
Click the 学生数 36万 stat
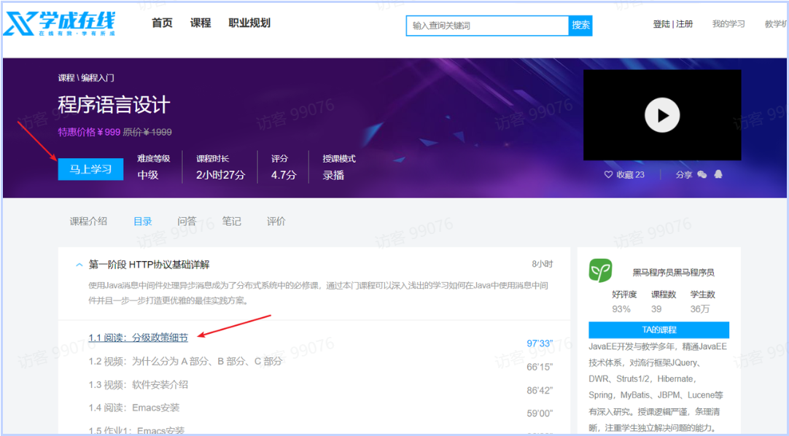[702, 301]
